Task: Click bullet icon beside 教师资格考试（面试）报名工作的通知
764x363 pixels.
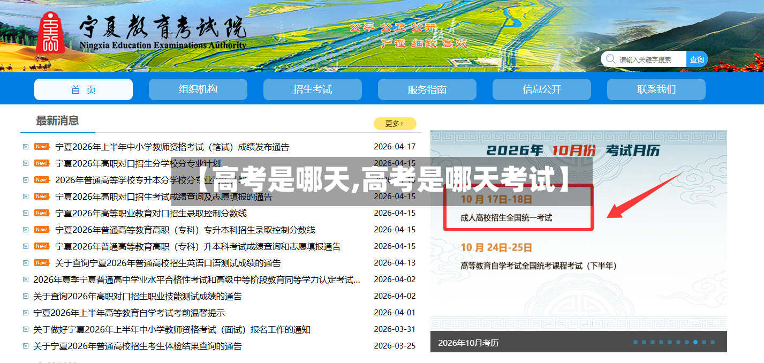Action: coord(26,329)
